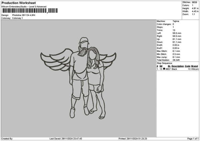Click the Page 1 of 1 label
This screenshot has width=200, height=141.
[193, 139]
